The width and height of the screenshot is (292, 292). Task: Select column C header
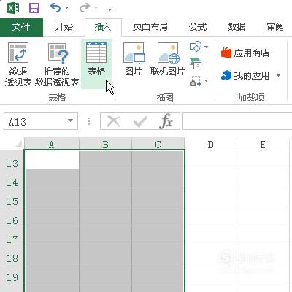click(158, 144)
